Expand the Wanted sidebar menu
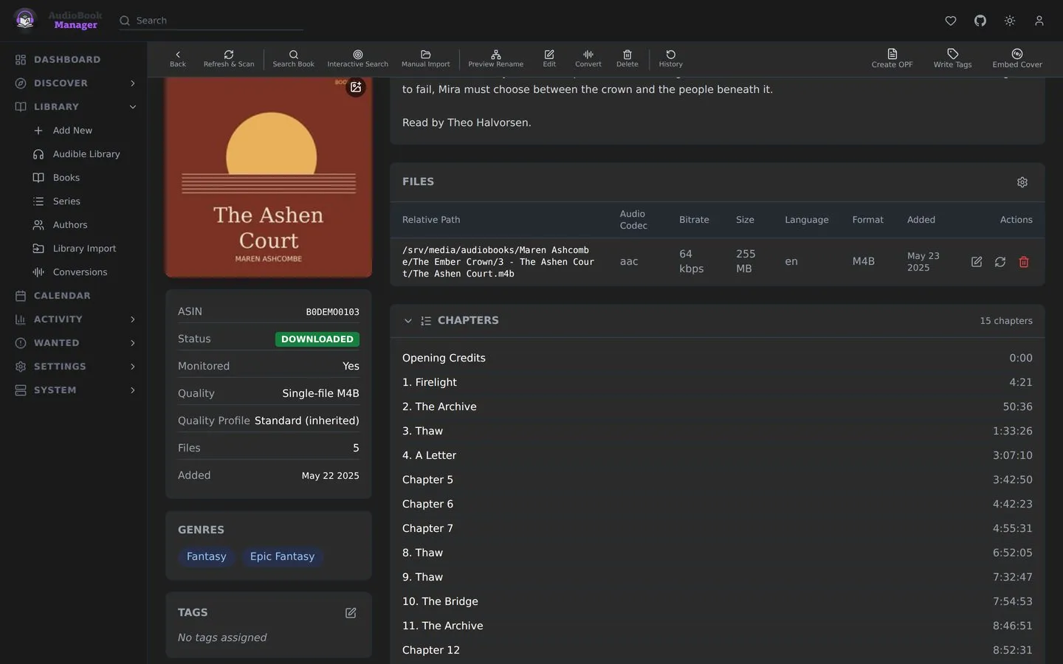The height and width of the screenshot is (664, 1063). 133,343
